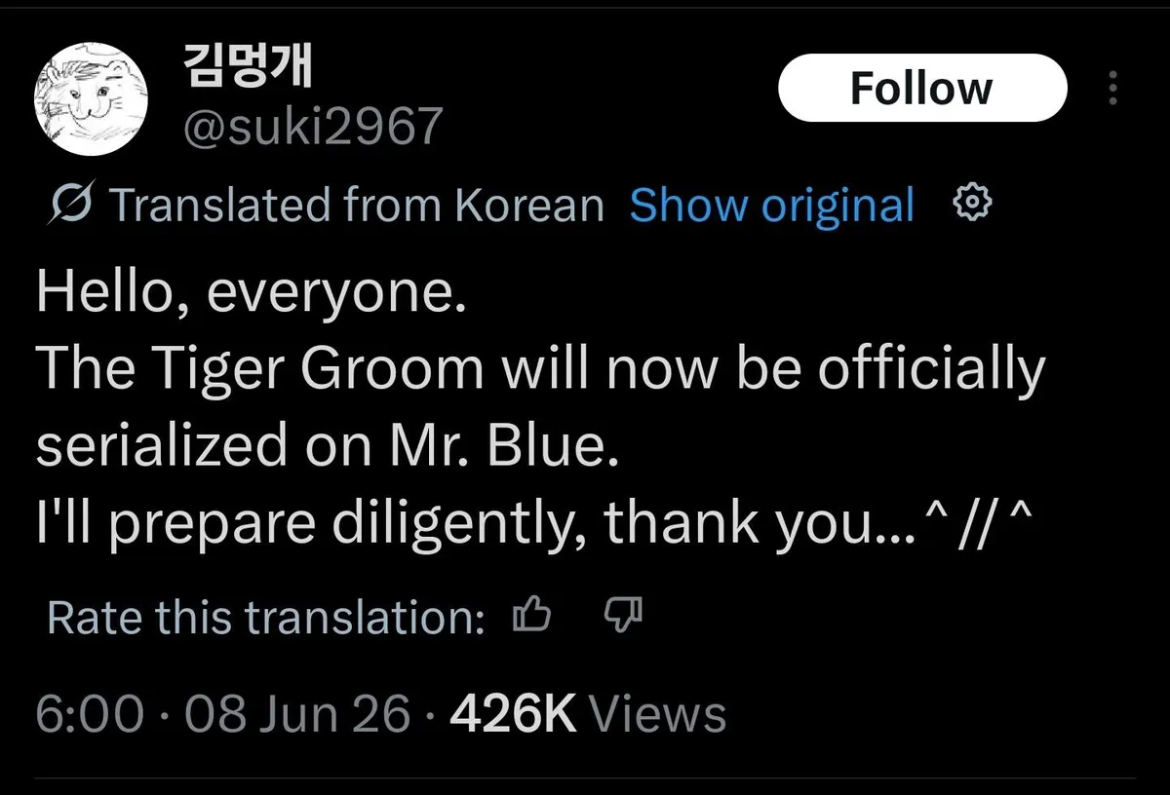The image size is (1170, 795).
Task: Rate translation with thumbs down
Action: (623, 615)
